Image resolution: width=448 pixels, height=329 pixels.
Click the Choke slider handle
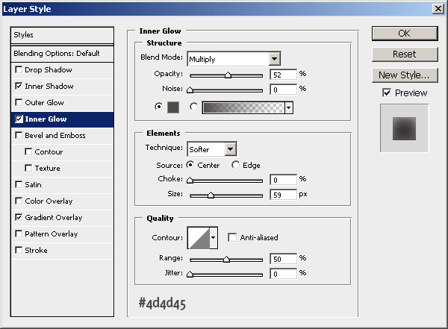coord(190,181)
